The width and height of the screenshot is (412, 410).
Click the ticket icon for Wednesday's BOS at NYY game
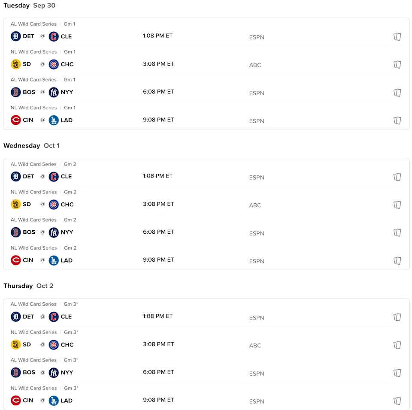[x=397, y=233]
